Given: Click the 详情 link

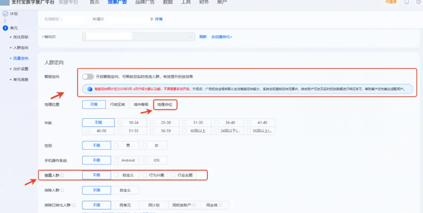Looking at the screenshot, I should [x=158, y=19].
